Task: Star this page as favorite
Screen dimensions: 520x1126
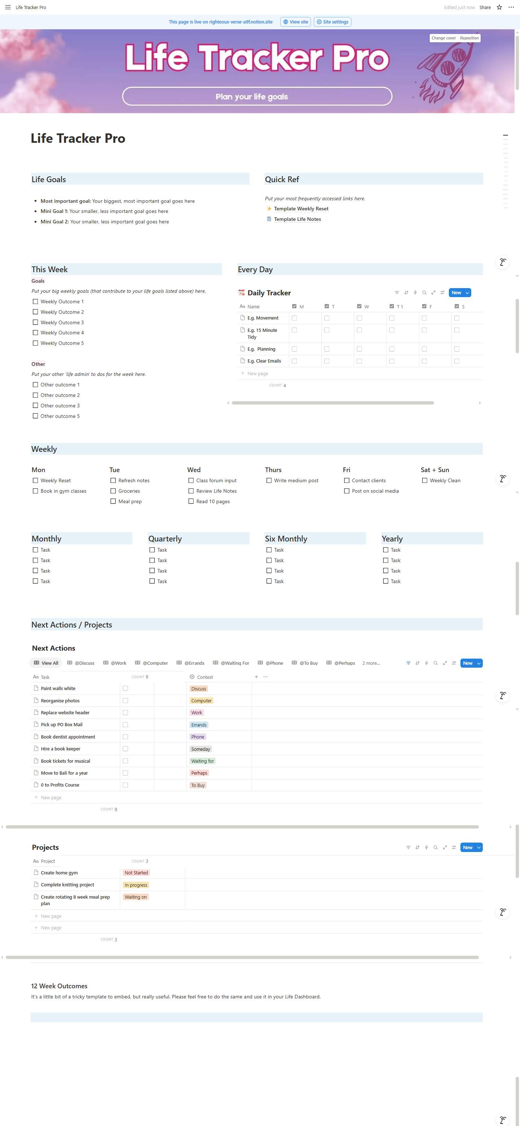Action: pos(499,8)
